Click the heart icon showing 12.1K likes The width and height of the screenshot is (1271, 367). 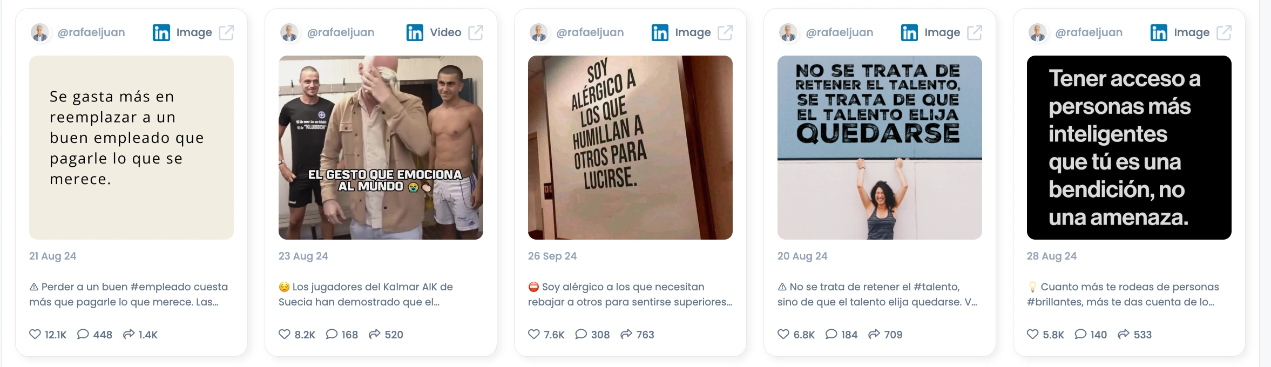pyautogui.click(x=35, y=334)
